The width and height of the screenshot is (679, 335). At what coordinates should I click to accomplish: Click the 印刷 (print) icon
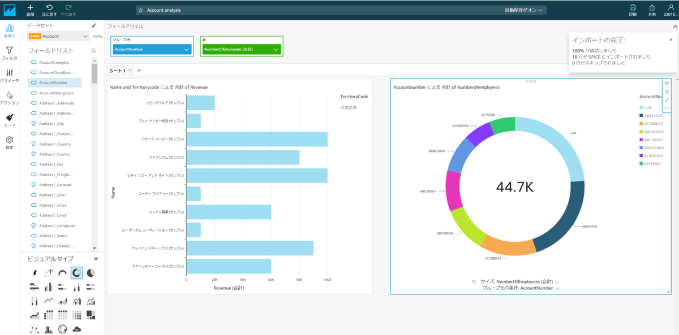[x=633, y=10]
